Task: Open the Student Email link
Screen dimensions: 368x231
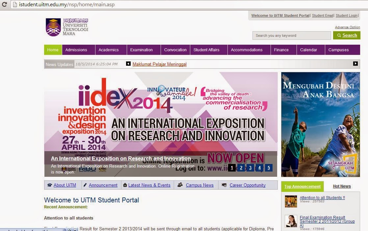Action: [323, 15]
